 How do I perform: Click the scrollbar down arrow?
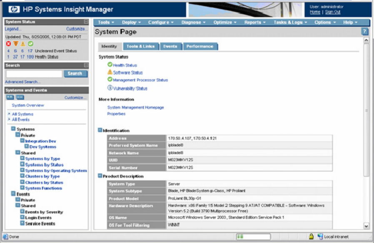[x=366, y=226]
